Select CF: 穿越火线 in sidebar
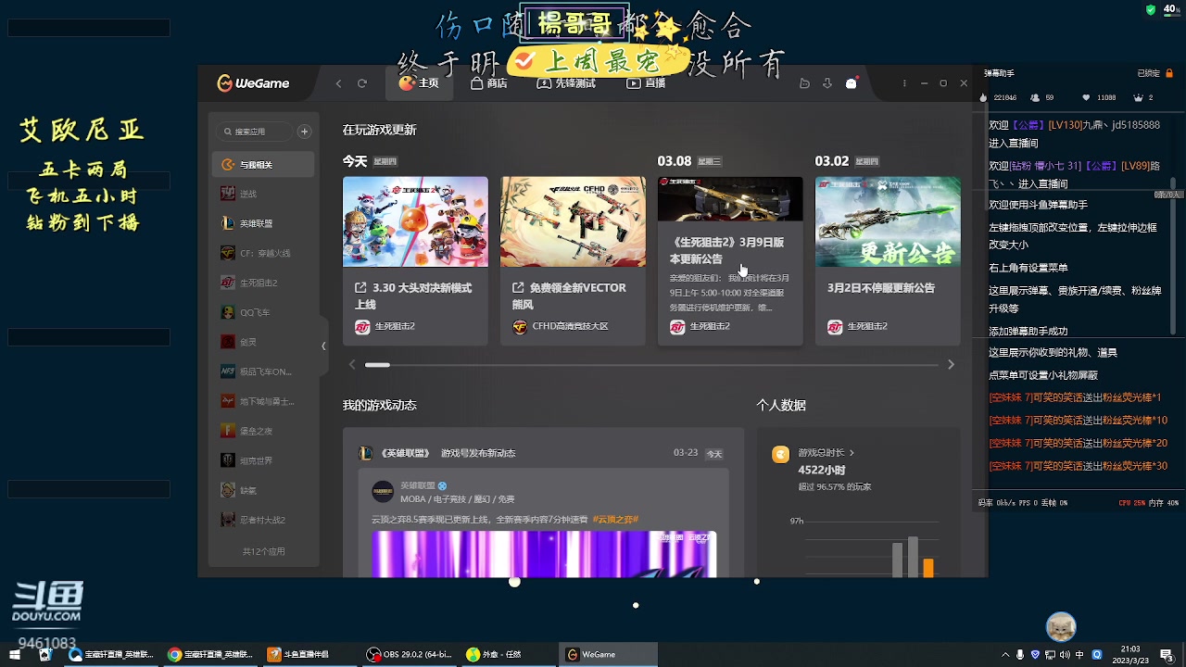The width and height of the screenshot is (1186, 667). click(x=263, y=253)
